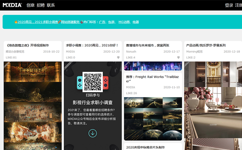Viewport: 242px width, 150px height.
Task: Open the 招聘 menu item
Action: coord(41,5)
